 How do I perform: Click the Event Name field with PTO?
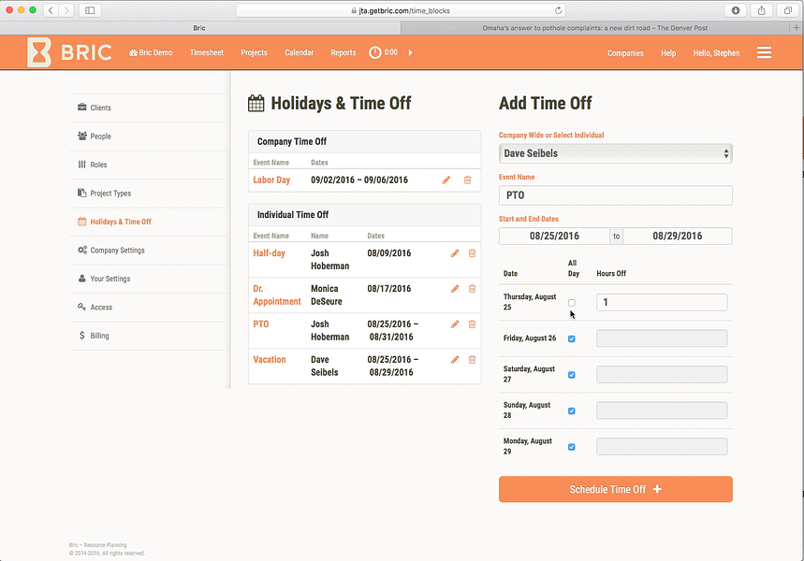click(615, 195)
